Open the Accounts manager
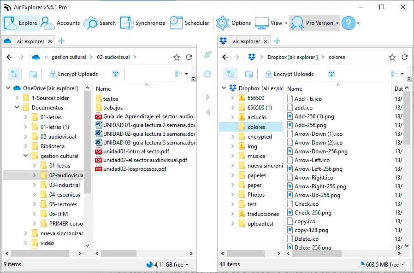414x273 pixels. [x=60, y=23]
